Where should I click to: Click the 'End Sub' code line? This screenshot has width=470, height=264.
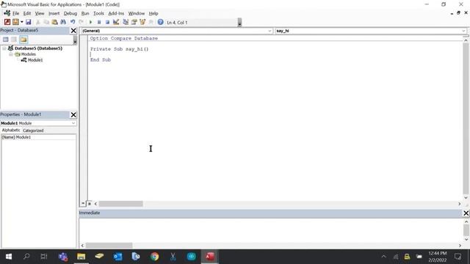(x=101, y=60)
